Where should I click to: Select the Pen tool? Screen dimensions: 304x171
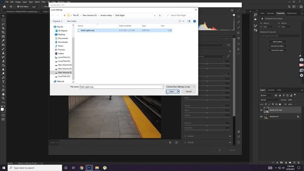[x=3, y=78]
